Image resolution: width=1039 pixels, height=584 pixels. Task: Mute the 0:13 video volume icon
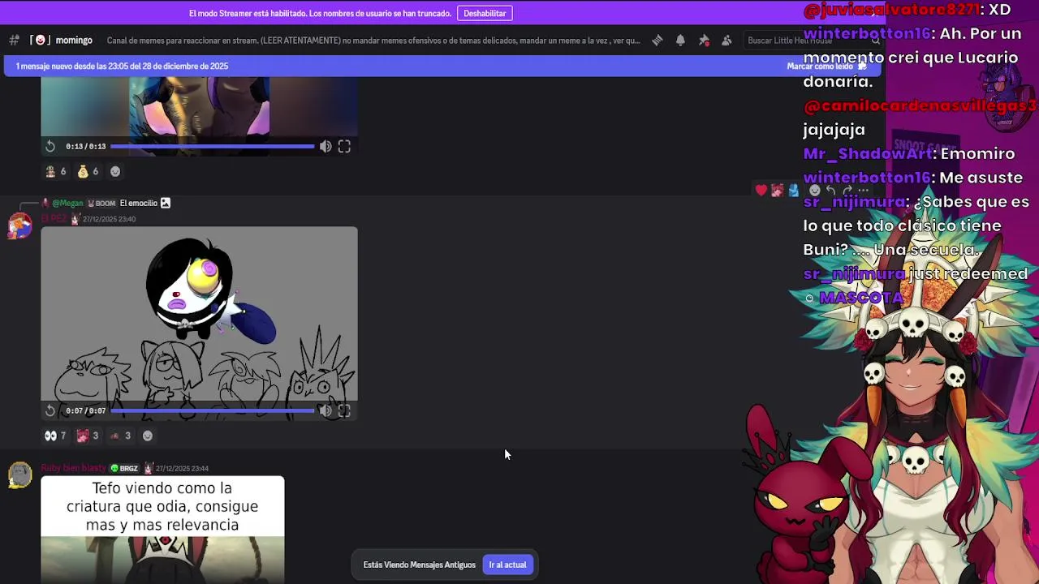tap(325, 146)
